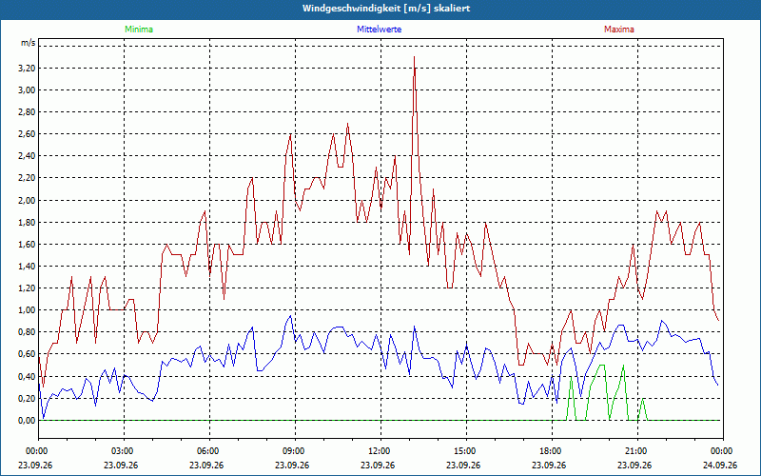Select the green 'Minima' legend label
Image resolution: width=761 pixels, height=476 pixels.
139,30
